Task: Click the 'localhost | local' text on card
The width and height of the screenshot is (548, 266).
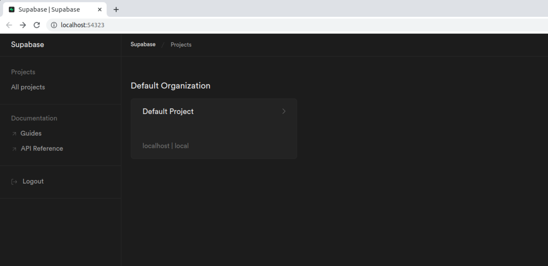Action: (165, 146)
